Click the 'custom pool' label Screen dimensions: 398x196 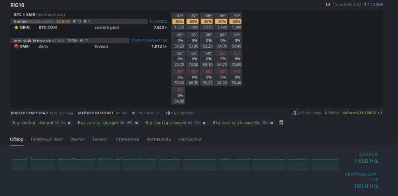[107, 28]
